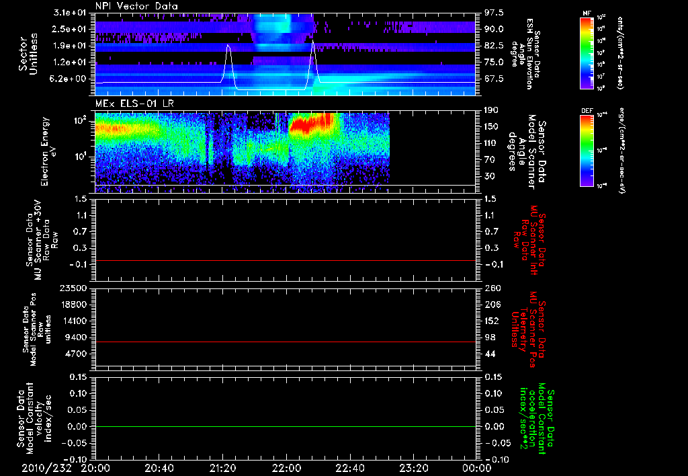Click the '00:00' time tick label
This screenshot has width=688, height=476.
[477, 468]
